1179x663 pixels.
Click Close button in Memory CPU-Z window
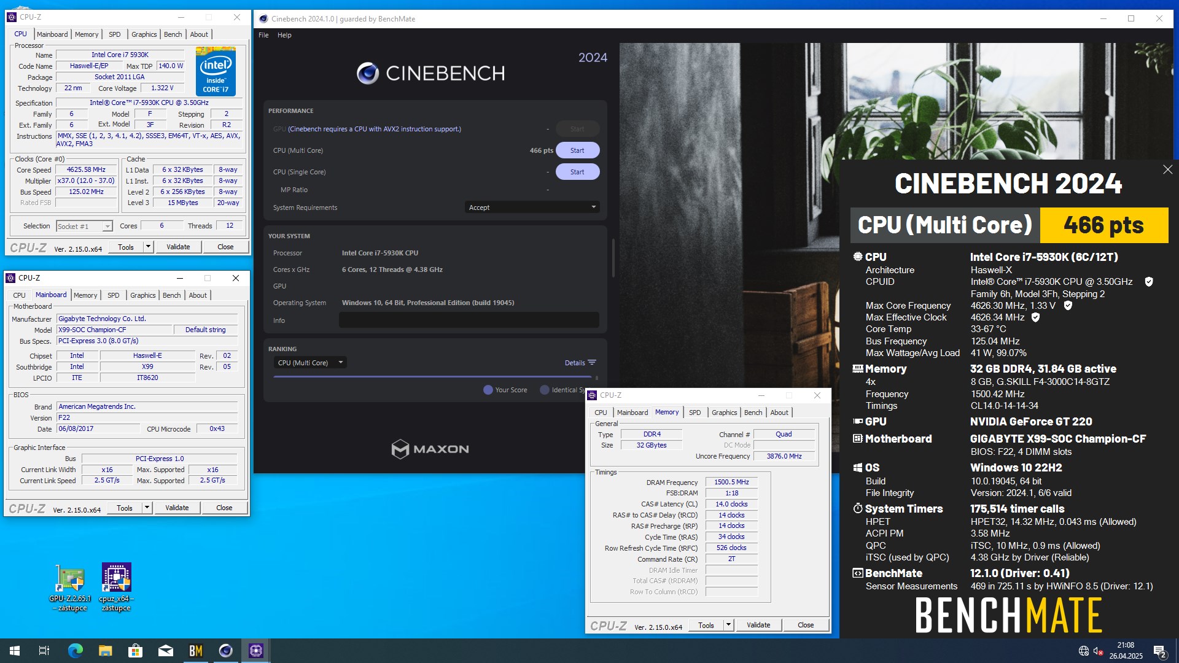point(806,625)
